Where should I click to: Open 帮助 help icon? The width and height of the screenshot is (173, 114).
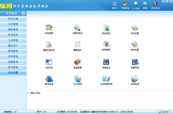[145, 5]
